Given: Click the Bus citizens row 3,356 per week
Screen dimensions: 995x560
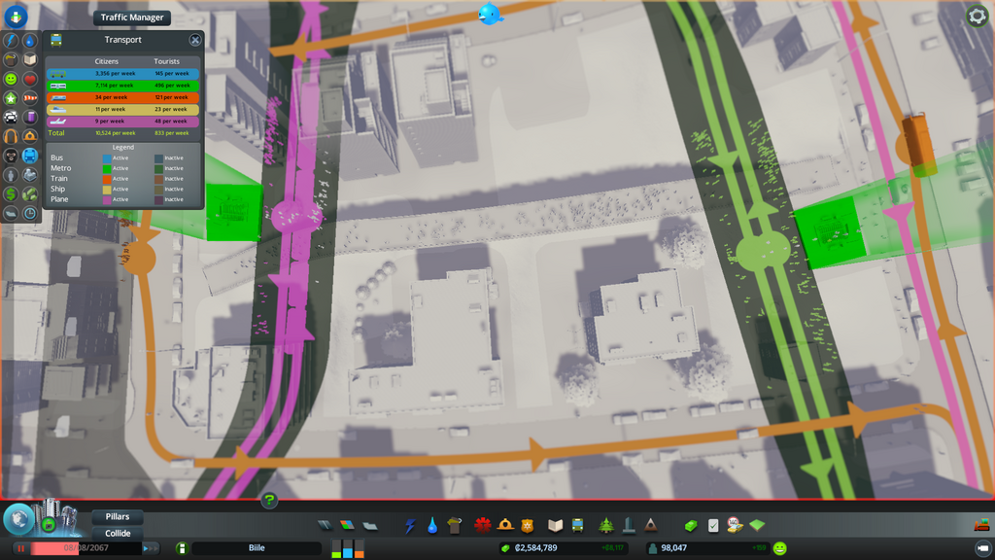Looking at the screenshot, I should point(122,74).
